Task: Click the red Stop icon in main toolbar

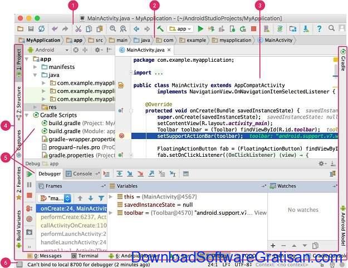Action: pos(254,29)
